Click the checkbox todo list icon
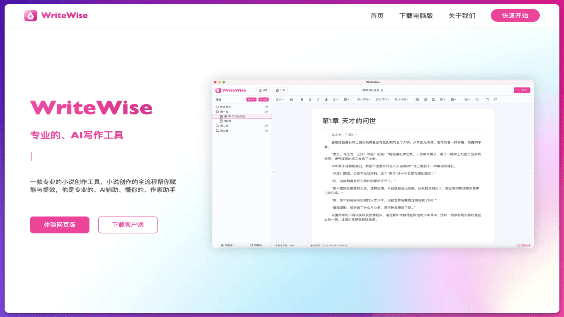The width and height of the screenshot is (564, 317). click(434, 100)
